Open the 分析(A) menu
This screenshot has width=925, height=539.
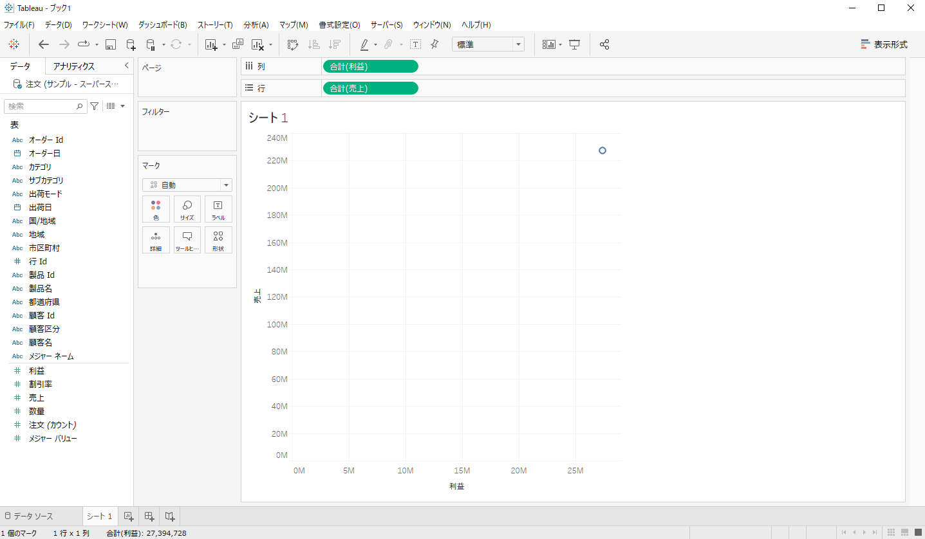[x=256, y=24]
